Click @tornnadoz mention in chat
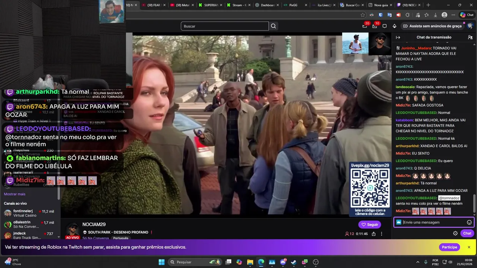Viewport: 477px width, 268px height. pos(449,198)
